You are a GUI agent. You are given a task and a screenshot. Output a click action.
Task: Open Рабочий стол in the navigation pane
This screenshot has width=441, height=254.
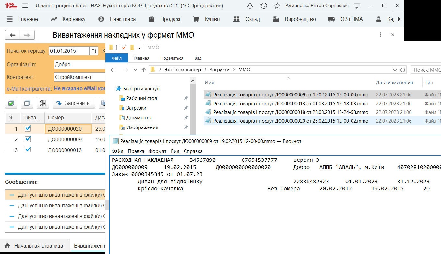[x=142, y=98]
